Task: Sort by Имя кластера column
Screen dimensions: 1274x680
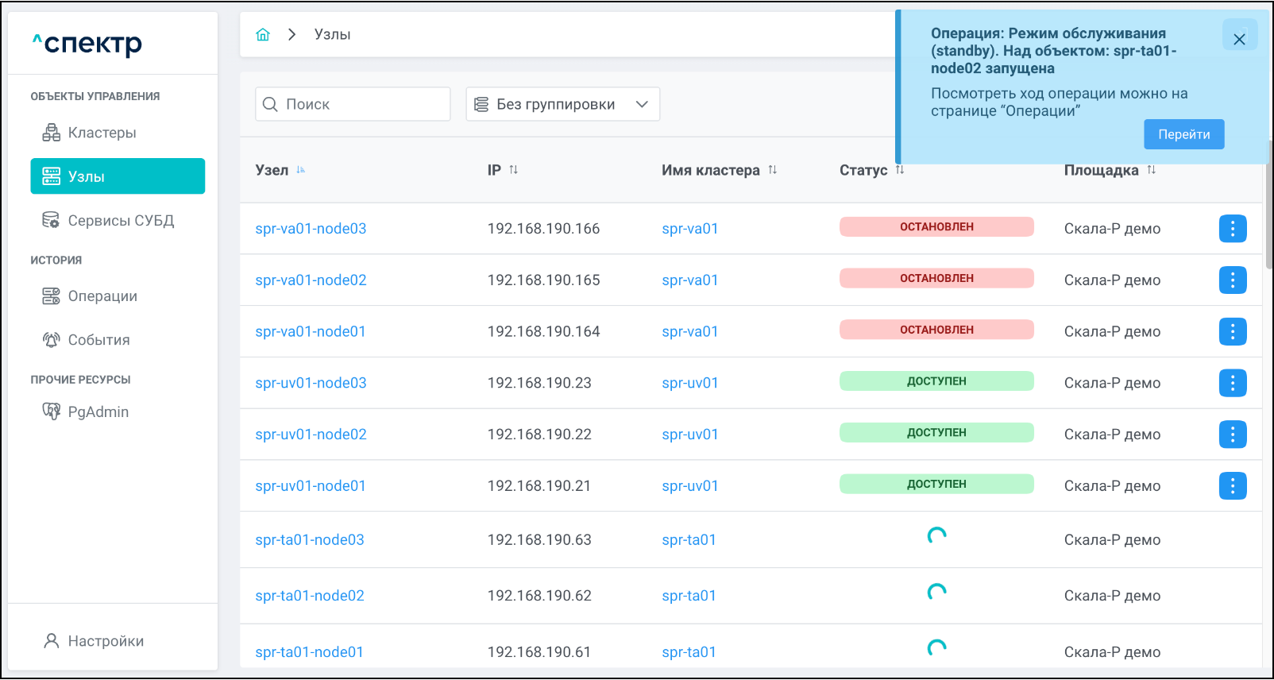Action: click(772, 170)
